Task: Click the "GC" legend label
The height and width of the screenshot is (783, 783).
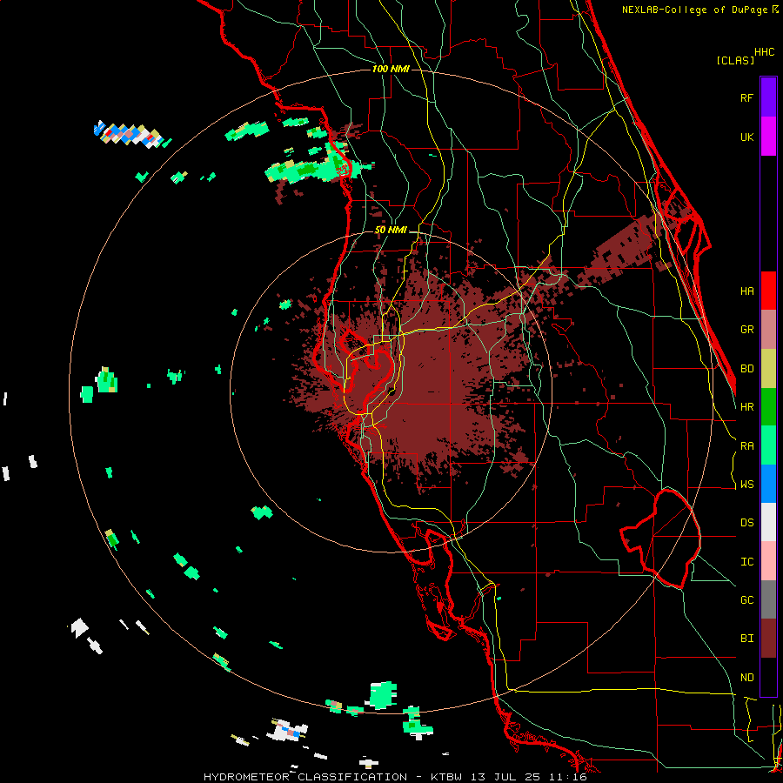Action: coord(746,600)
